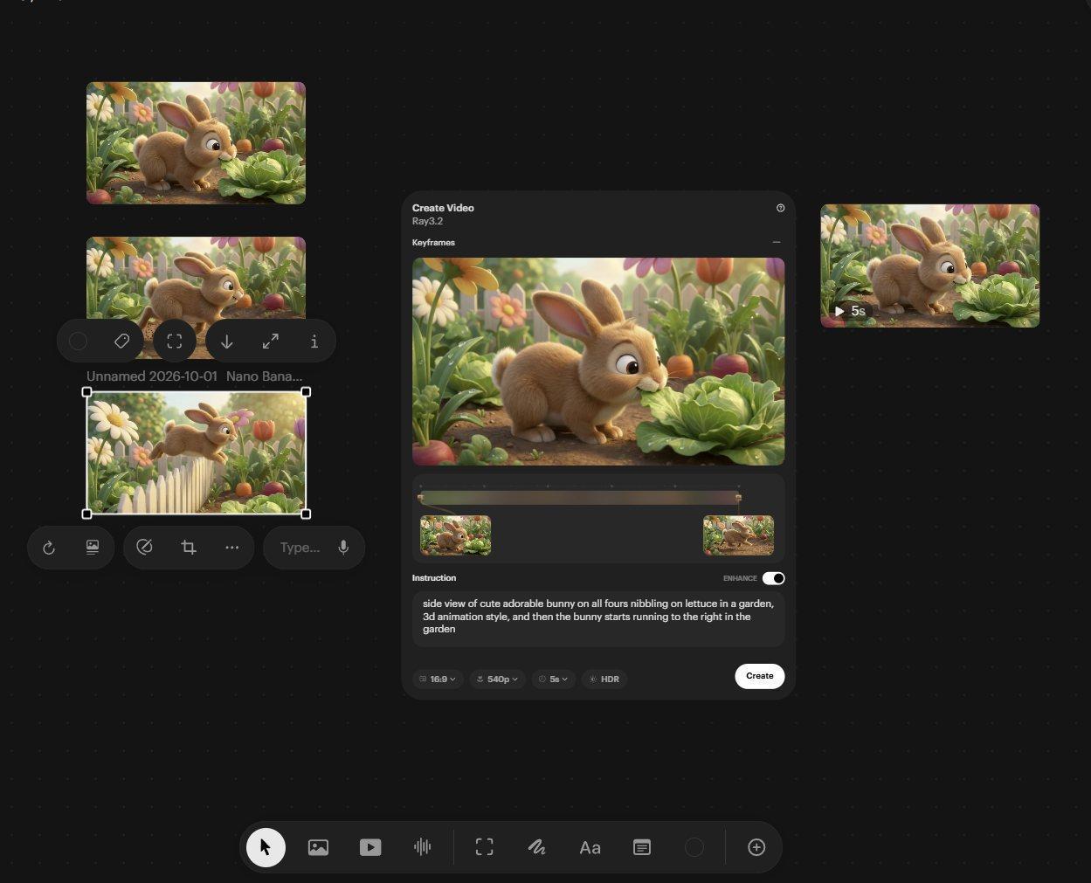Pick the color circle in bottom toolbar
This screenshot has height=883, width=1091.
(694, 847)
